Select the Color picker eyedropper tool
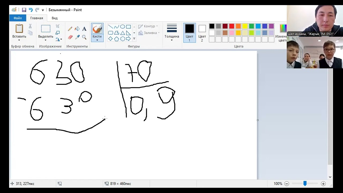 [77, 37]
